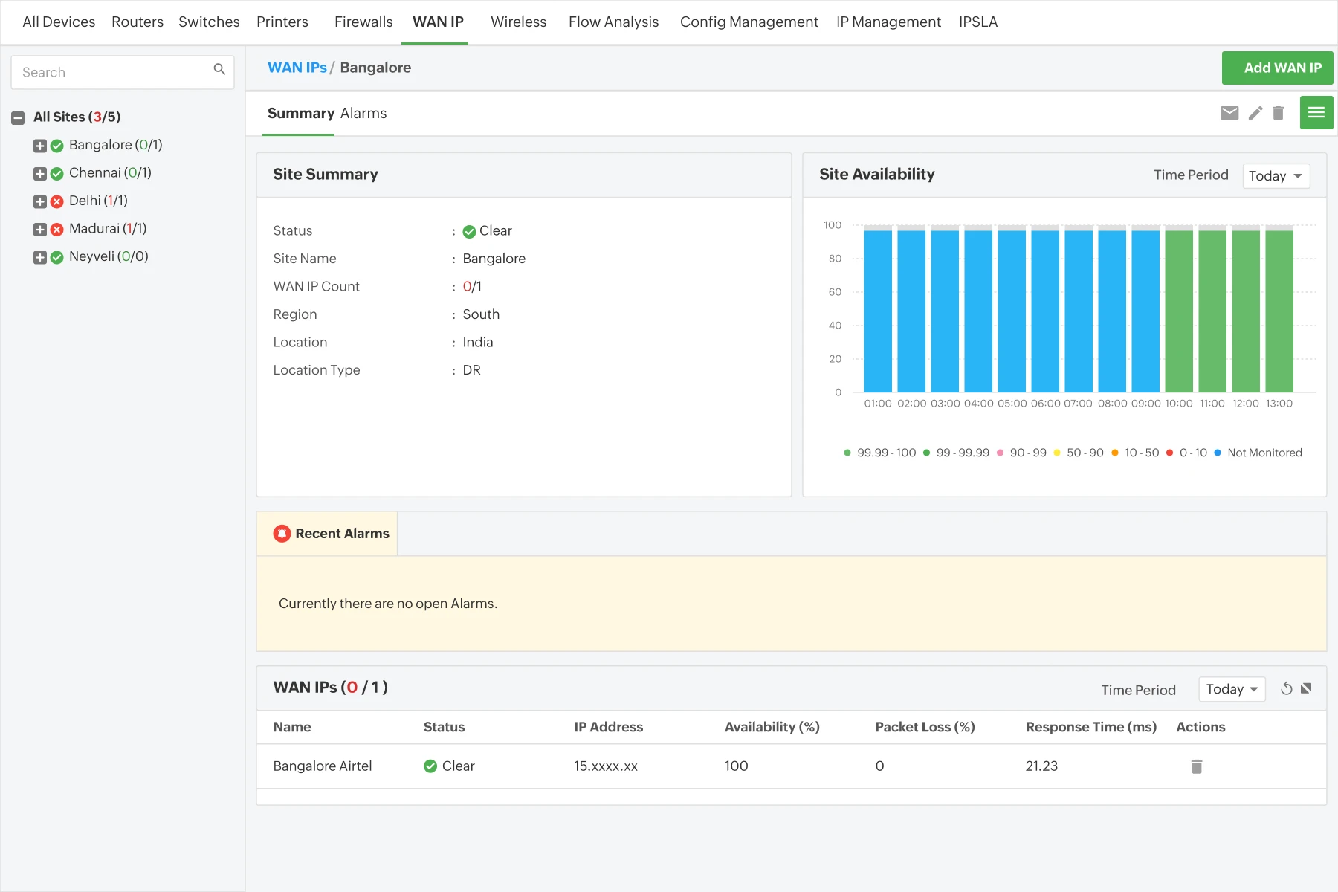This screenshot has width=1338, height=892.
Task: Click the 13:00 green availability bar
Action: pyautogui.click(x=1279, y=311)
